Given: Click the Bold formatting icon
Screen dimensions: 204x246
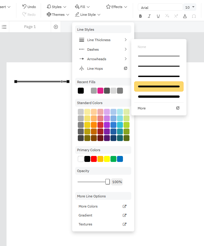Looking at the screenshot, I should click(x=140, y=16).
